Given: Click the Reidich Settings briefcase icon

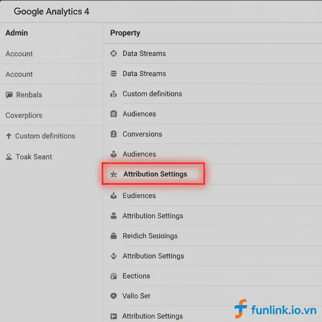Looking at the screenshot, I should point(114,236).
